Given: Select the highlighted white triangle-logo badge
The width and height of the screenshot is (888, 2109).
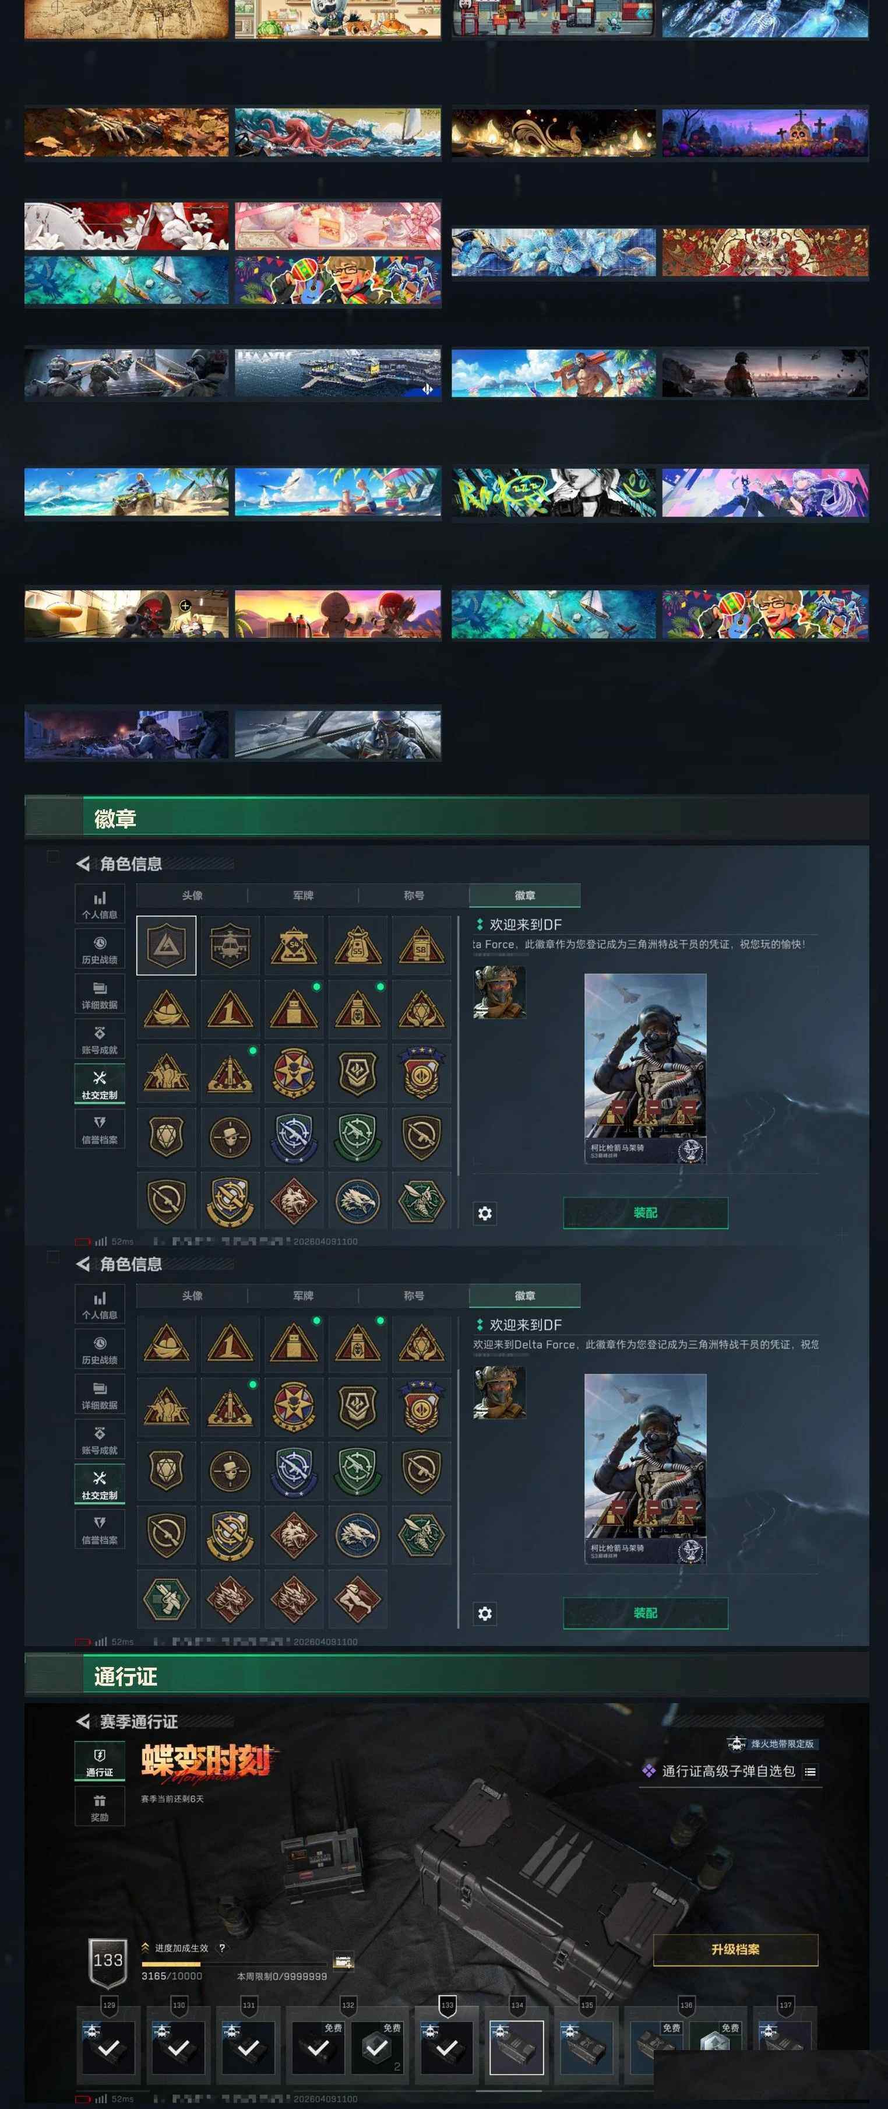Looking at the screenshot, I should 166,946.
